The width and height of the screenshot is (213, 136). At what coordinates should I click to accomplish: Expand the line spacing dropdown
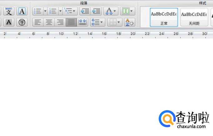(x=97, y=22)
